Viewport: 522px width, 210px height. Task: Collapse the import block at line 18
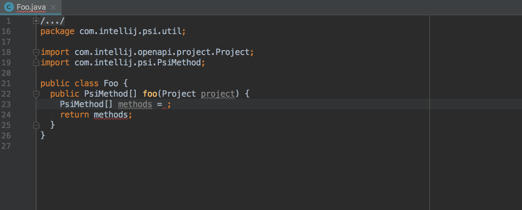(36, 52)
